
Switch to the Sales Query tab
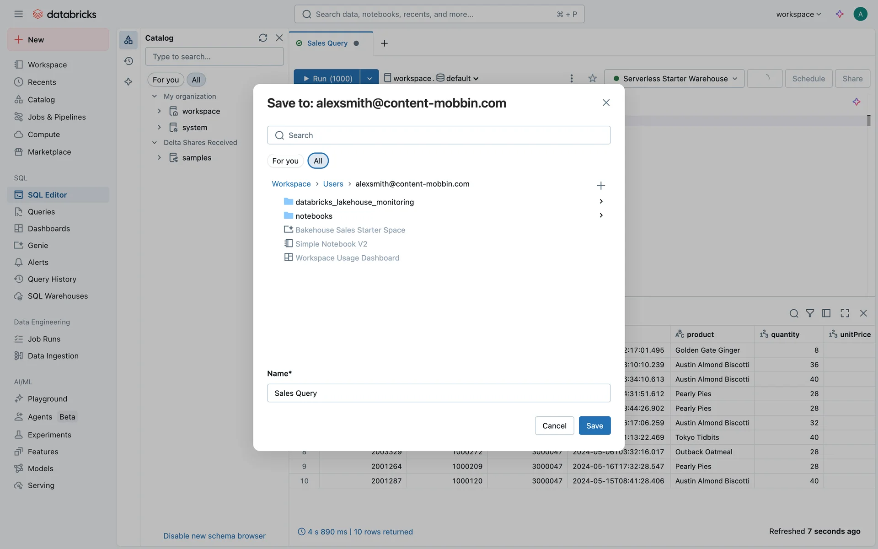click(327, 43)
